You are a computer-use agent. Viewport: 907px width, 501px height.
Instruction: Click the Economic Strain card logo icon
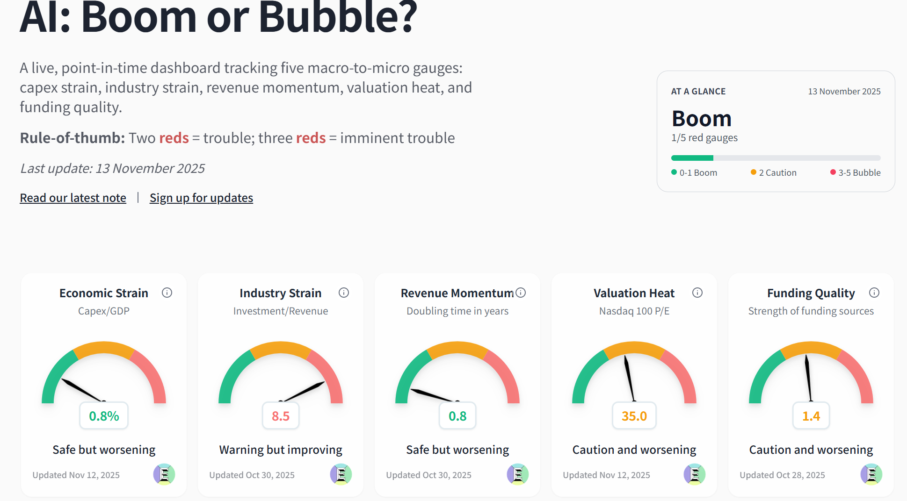pos(164,474)
